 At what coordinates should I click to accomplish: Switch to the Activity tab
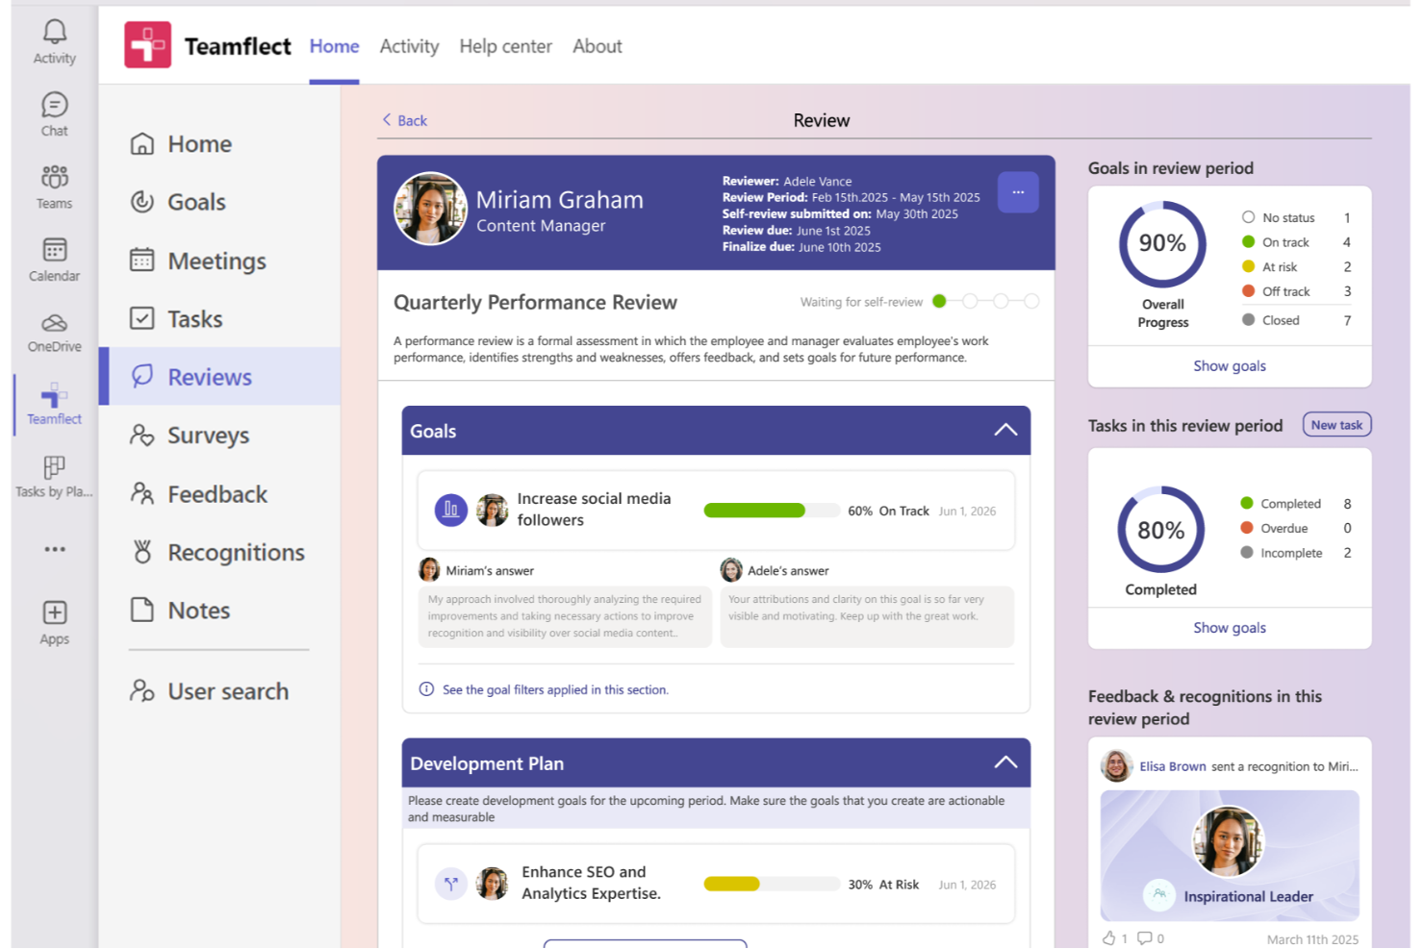coord(409,45)
